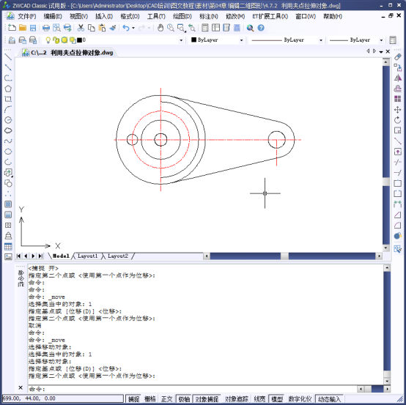
Task: Expand the ByLayer color dropdown
Action: pos(241,40)
